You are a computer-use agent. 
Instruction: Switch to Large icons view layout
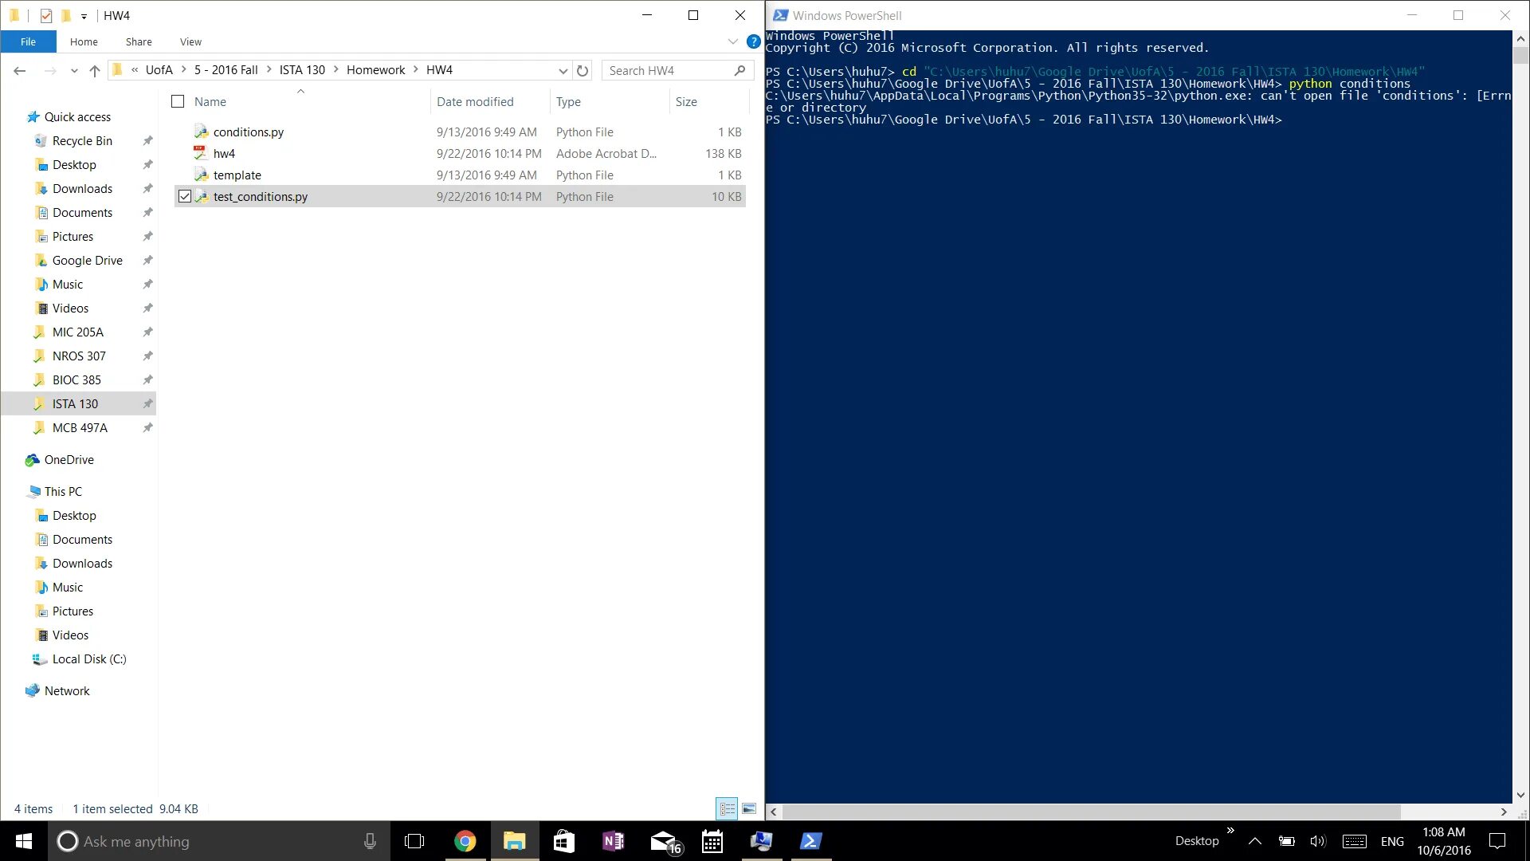[749, 808]
